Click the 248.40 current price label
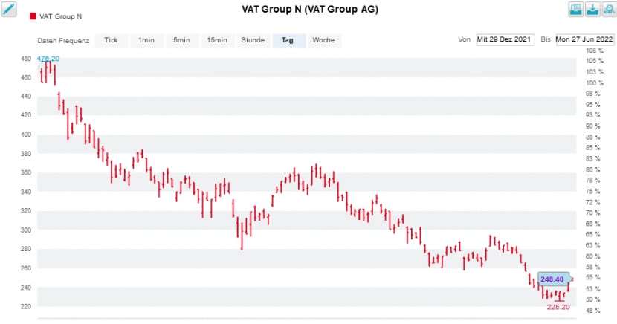The width and height of the screenshot is (617, 324). [x=552, y=279]
